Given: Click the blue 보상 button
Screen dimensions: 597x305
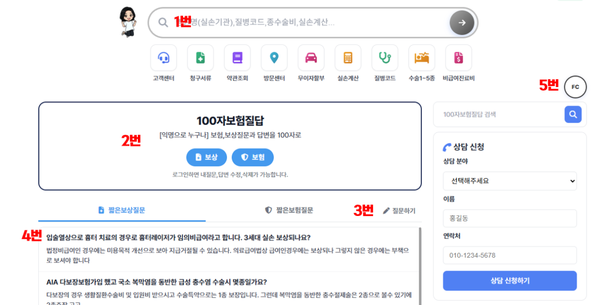Looking at the screenshot, I should tap(206, 157).
